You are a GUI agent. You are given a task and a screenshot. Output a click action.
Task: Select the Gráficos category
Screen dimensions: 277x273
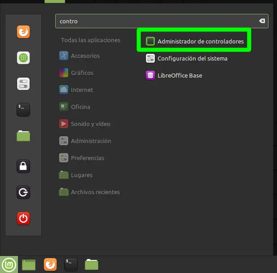(76, 73)
